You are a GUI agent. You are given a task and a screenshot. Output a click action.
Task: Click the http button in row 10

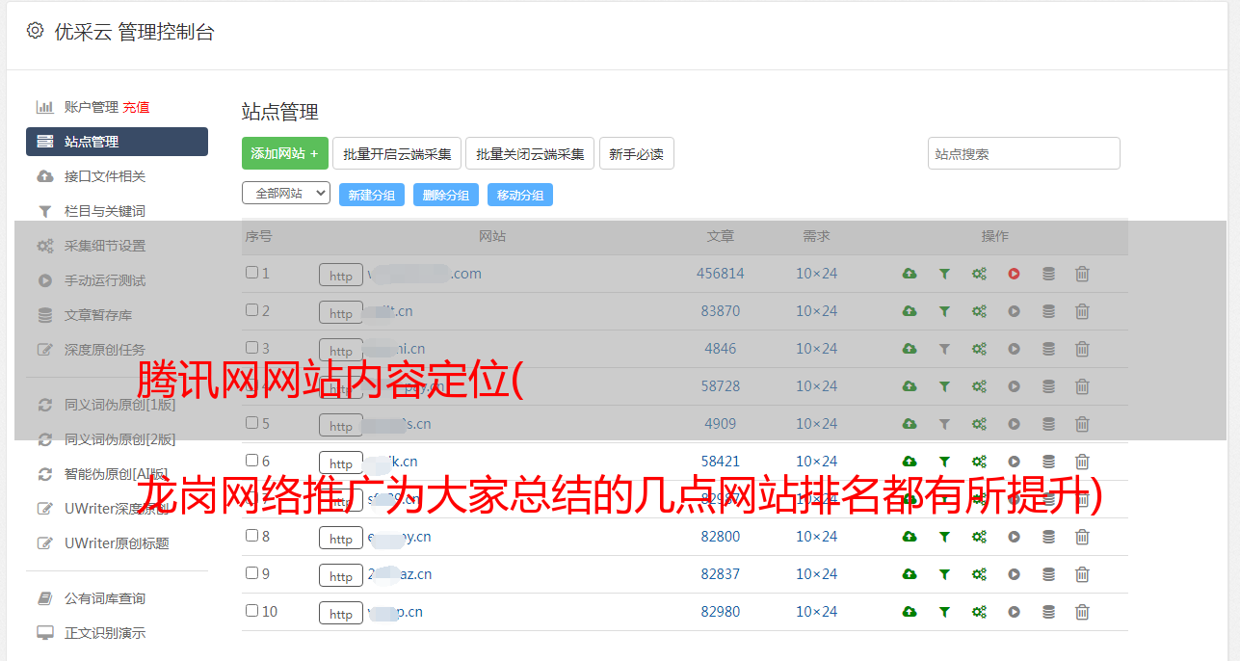(x=341, y=614)
